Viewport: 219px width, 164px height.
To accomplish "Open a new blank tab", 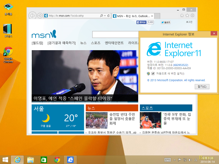I will click(157, 16).
